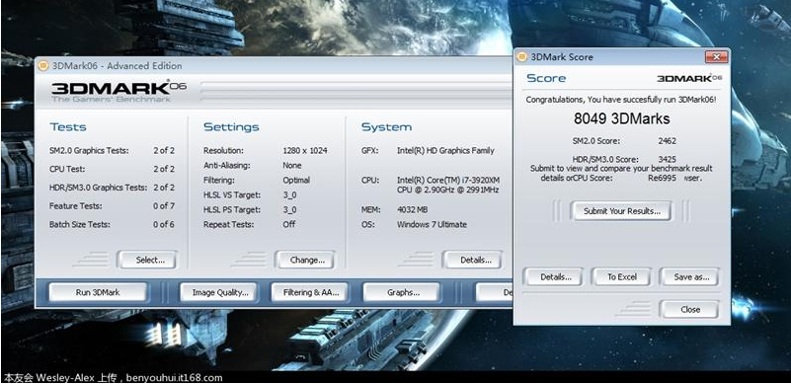
Task: Click the 3DMark Score window title icon
Action: tap(521, 57)
